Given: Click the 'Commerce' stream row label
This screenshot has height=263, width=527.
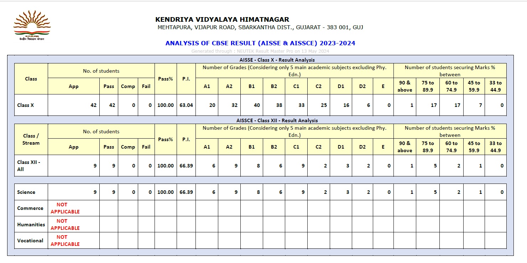Looking at the screenshot, I should tap(30, 208).
